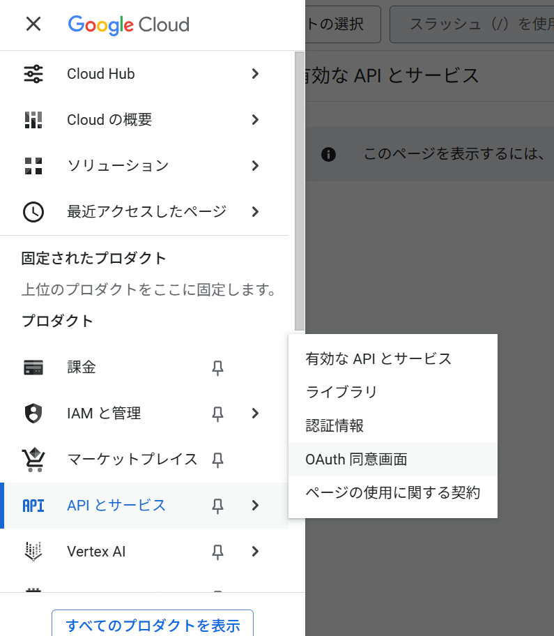
Task: Pin the マーケットプレイス product
Action: click(217, 460)
